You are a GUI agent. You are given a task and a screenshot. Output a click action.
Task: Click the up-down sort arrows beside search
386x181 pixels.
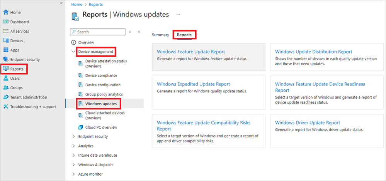pyautogui.click(x=130, y=32)
